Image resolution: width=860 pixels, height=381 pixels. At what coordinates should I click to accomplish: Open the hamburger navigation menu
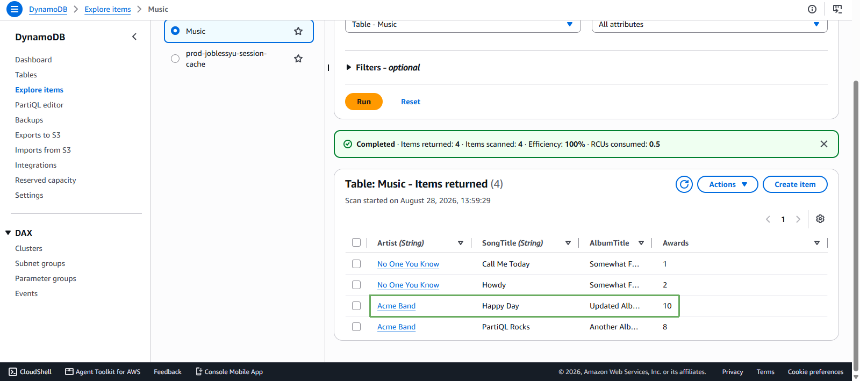(x=15, y=9)
